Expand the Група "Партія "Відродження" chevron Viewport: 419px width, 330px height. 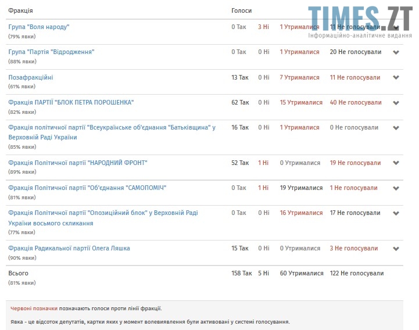[x=396, y=52]
